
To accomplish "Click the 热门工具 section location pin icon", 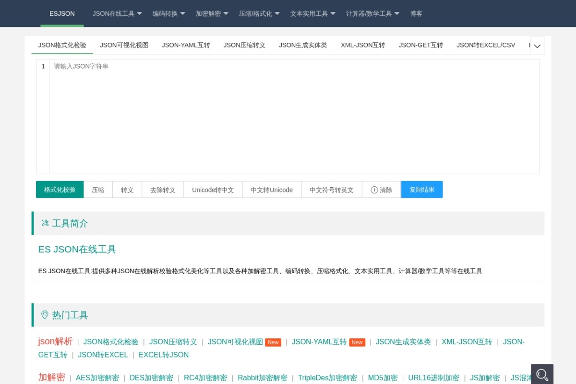I will click(45, 315).
